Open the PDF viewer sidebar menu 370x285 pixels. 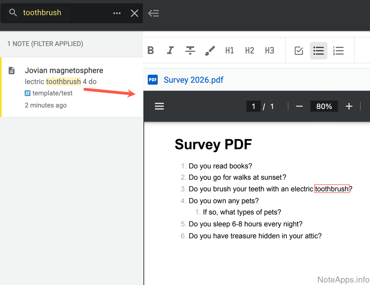[x=159, y=106]
